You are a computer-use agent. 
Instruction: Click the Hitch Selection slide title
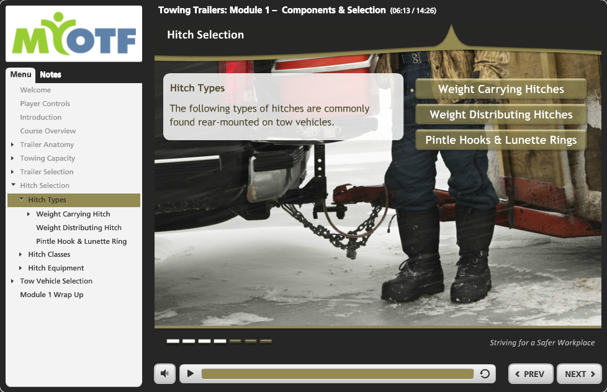(205, 35)
